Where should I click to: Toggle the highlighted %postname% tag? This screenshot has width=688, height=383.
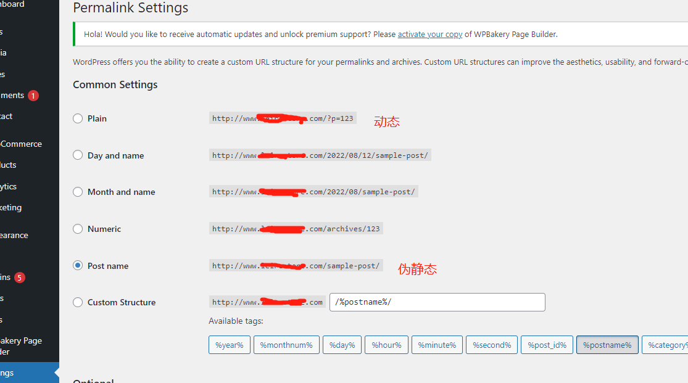(607, 345)
